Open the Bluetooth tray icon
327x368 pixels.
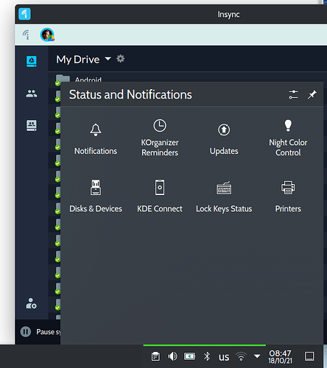point(207,356)
